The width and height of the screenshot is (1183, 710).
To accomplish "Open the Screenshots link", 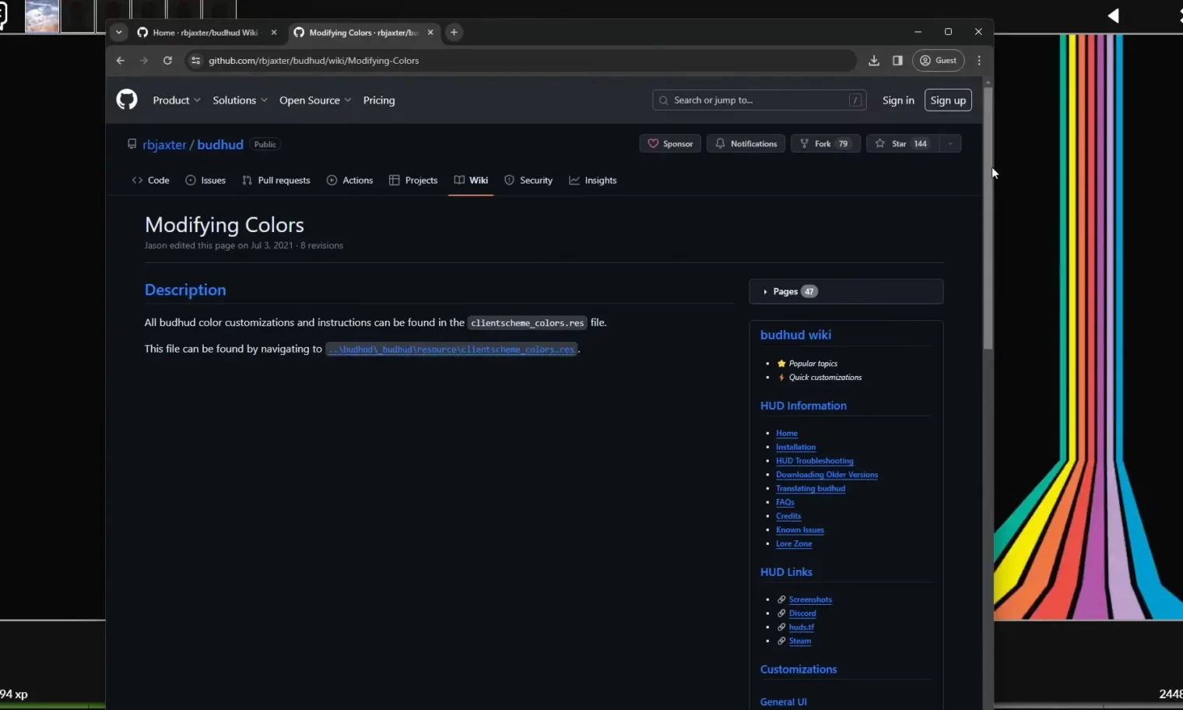I will [810, 599].
